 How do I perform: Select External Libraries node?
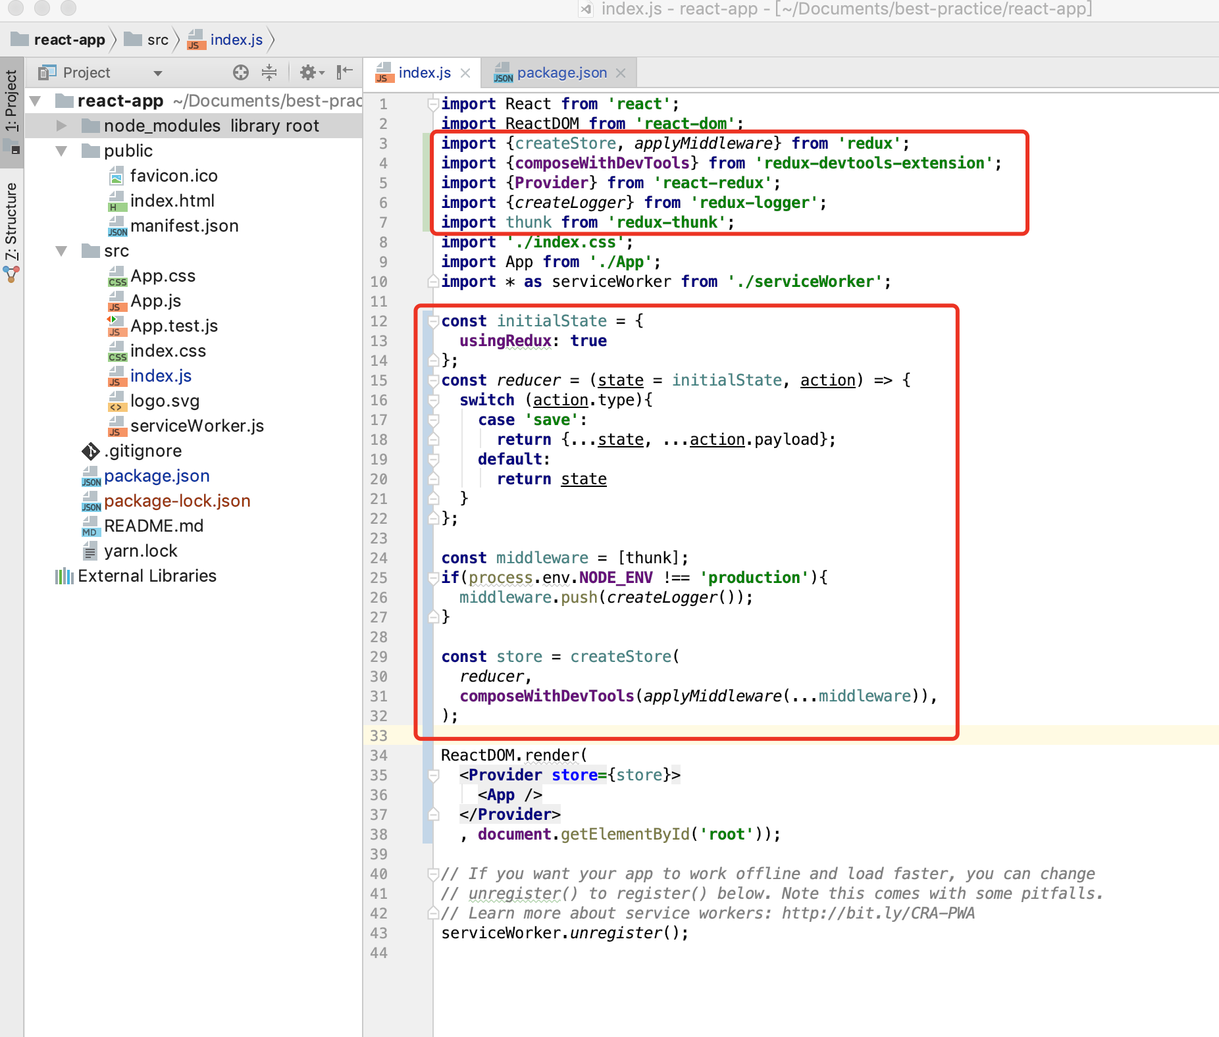(x=147, y=576)
